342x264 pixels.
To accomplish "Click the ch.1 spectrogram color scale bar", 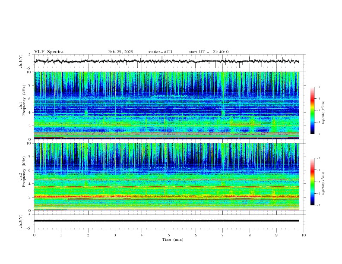I will [x=312, y=110].
